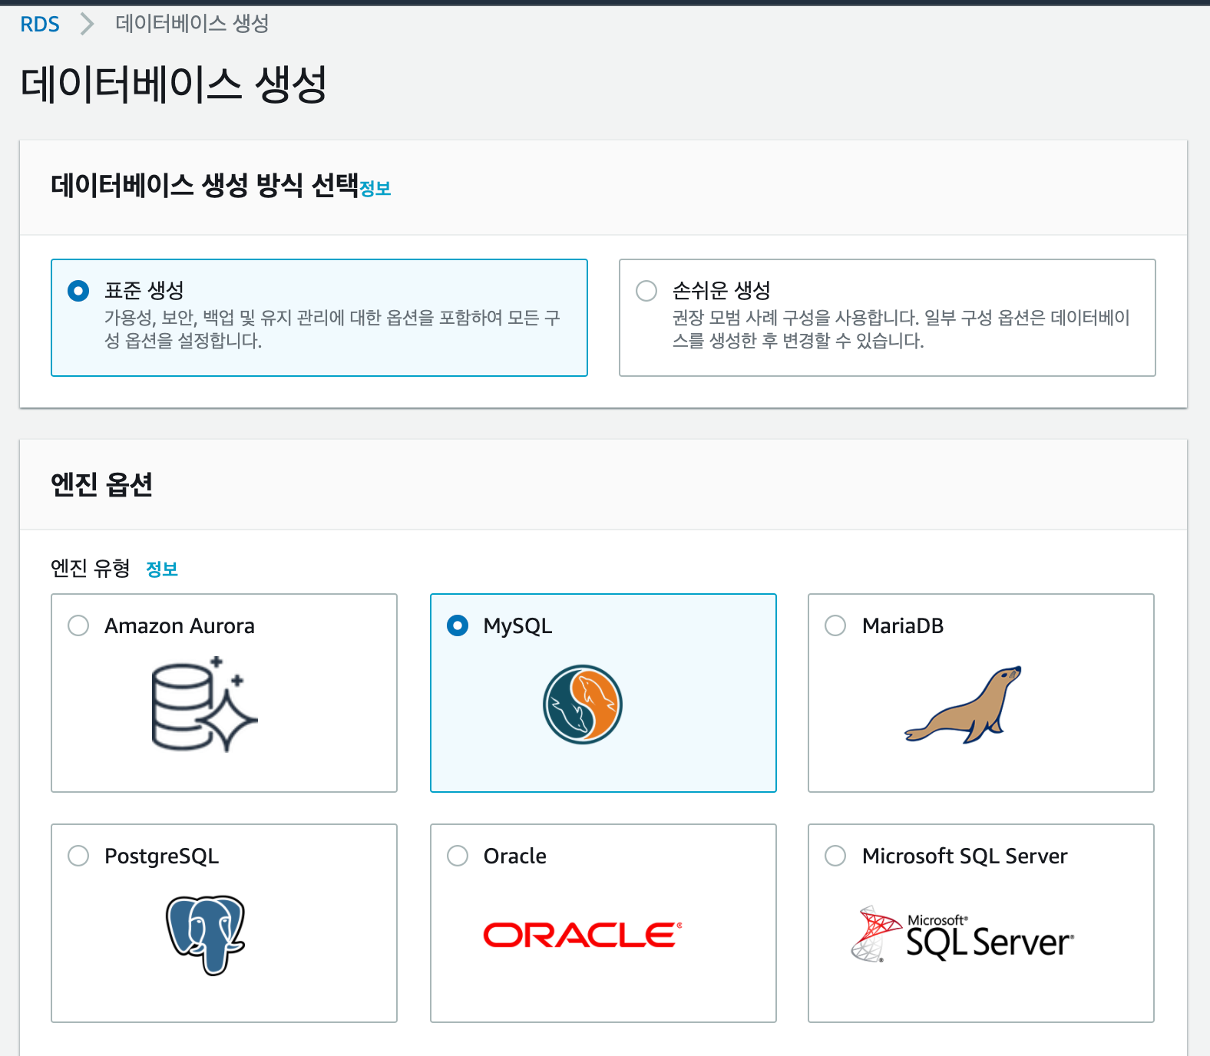Click the 엔진 옵션 section heading
Image resolution: width=1210 pixels, height=1056 pixels.
pyautogui.click(x=101, y=484)
